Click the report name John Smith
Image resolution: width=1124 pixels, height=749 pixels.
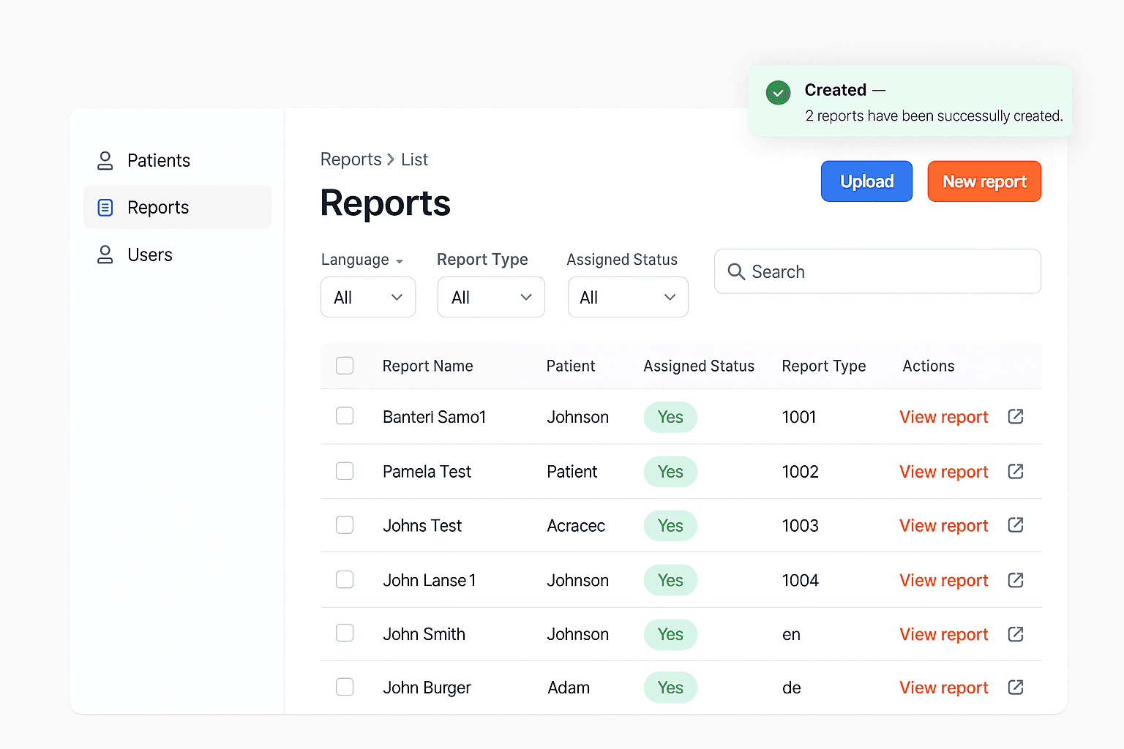click(x=424, y=634)
